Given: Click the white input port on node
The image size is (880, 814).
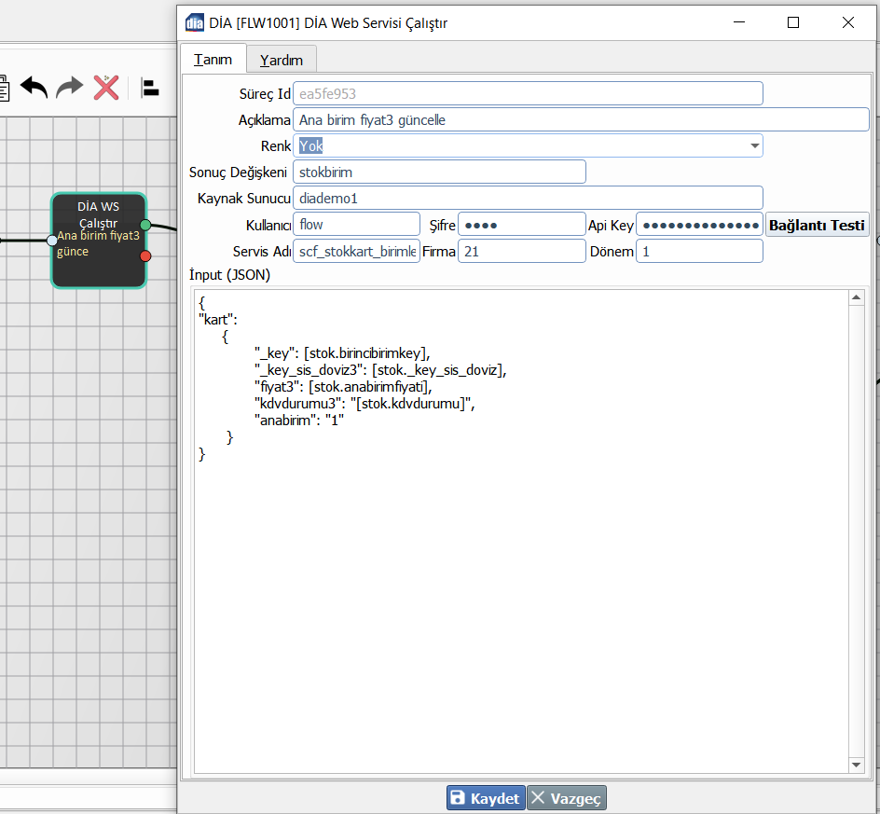Looking at the screenshot, I should pos(52,241).
